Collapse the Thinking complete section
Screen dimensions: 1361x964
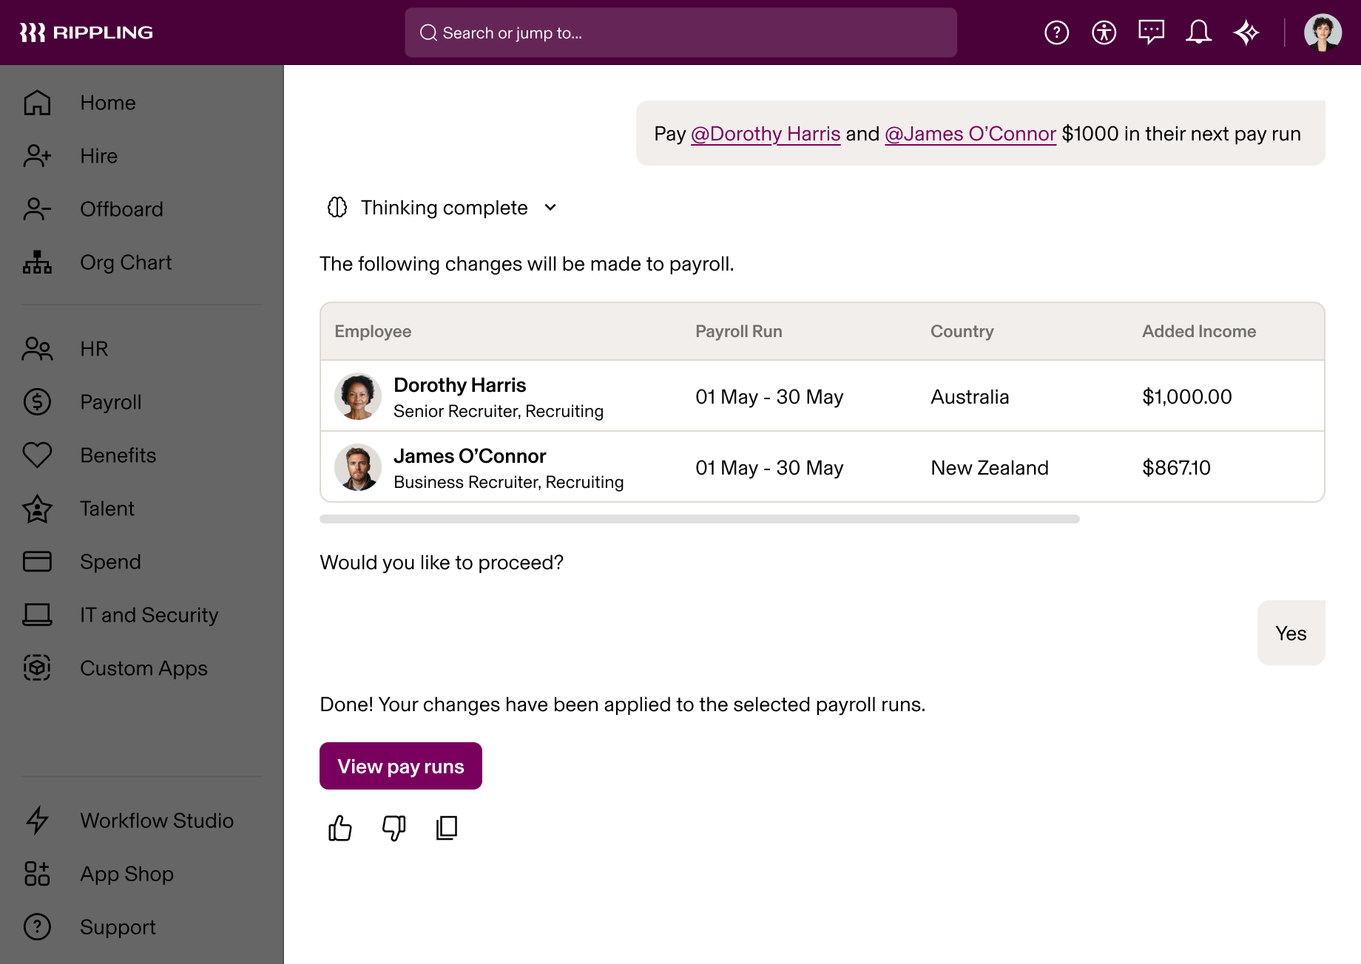pos(550,208)
